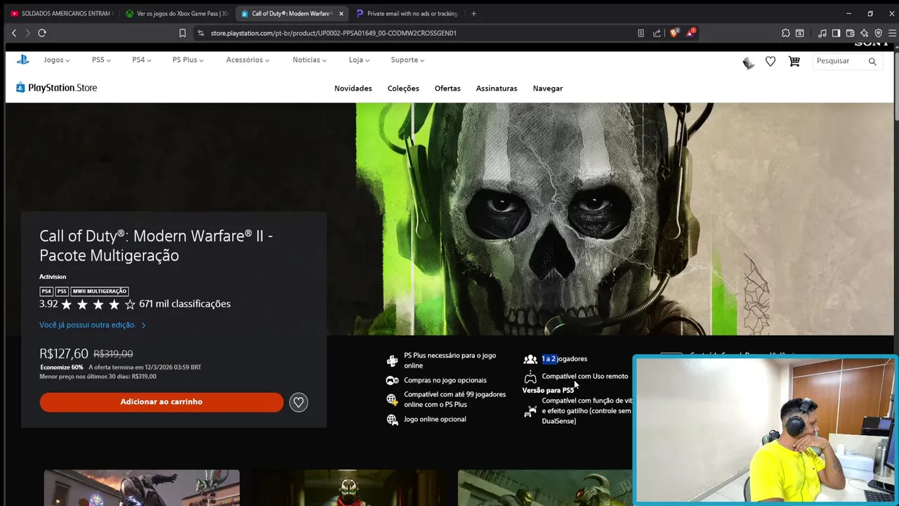Expand the PS5 dropdown menu

[x=101, y=60]
